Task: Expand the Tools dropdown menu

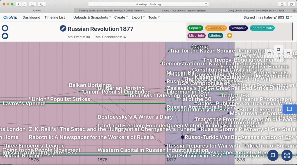Action: (x=154, y=17)
